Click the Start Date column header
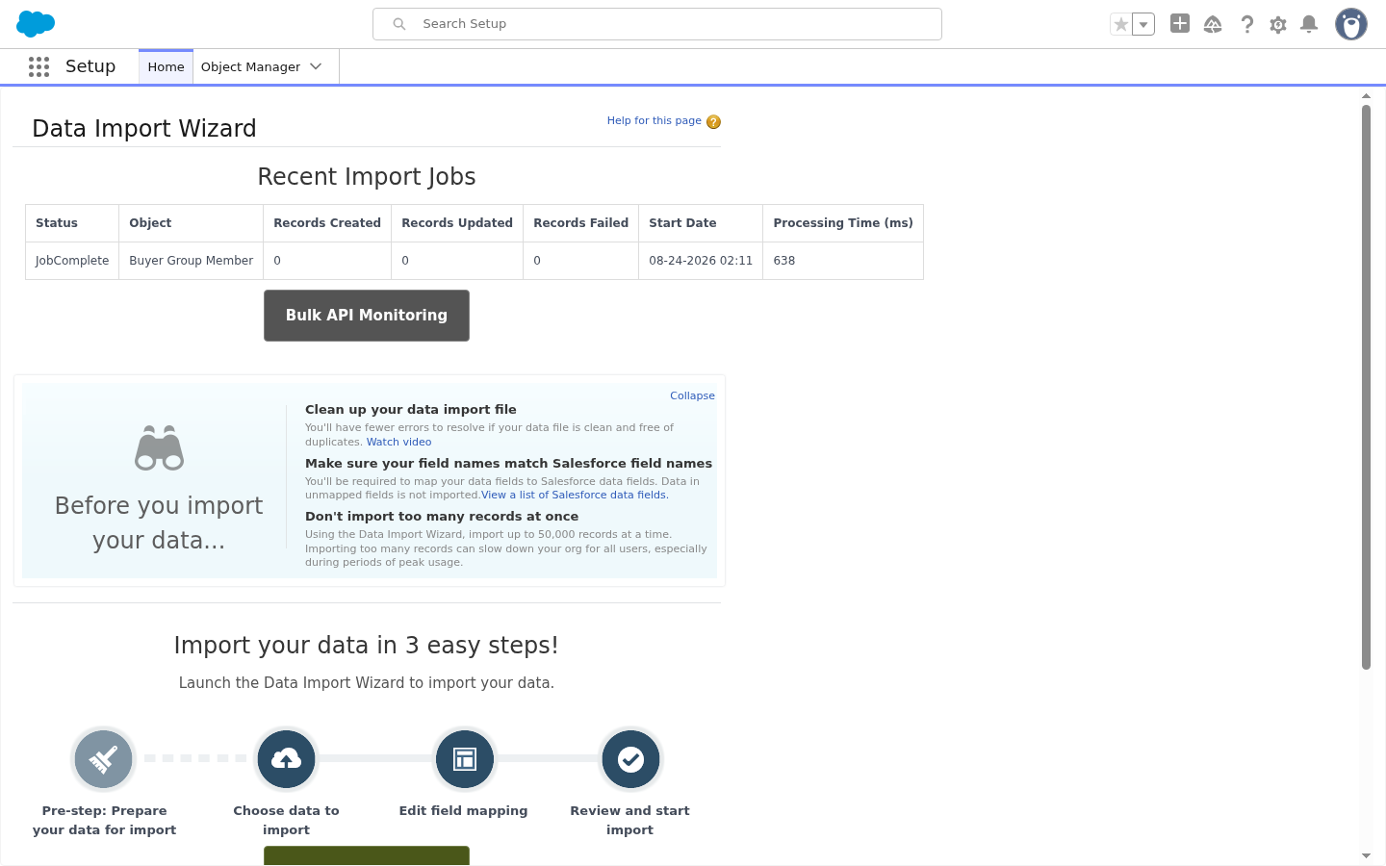Image resolution: width=1386 pixels, height=866 pixels. click(701, 223)
